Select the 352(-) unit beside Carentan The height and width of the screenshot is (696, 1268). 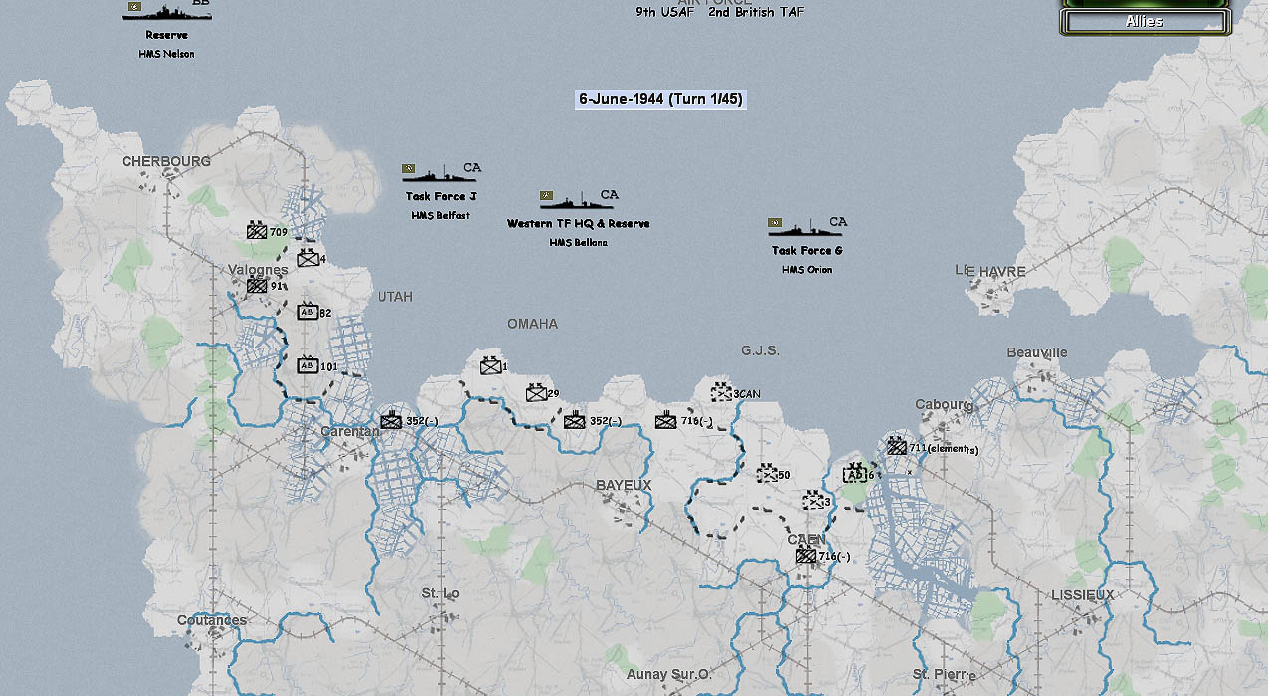click(x=390, y=420)
